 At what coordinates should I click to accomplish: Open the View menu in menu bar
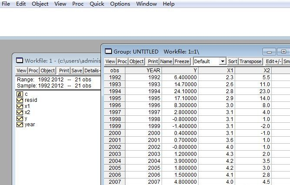[60, 3]
